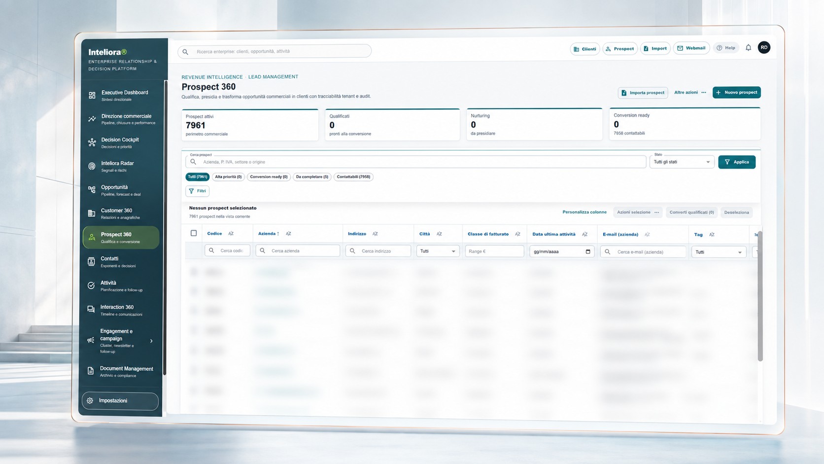This screenshot has width=824, height=464.
Task: Tick the select-all prospects checkbox
Action: click(x=194, y=233)
